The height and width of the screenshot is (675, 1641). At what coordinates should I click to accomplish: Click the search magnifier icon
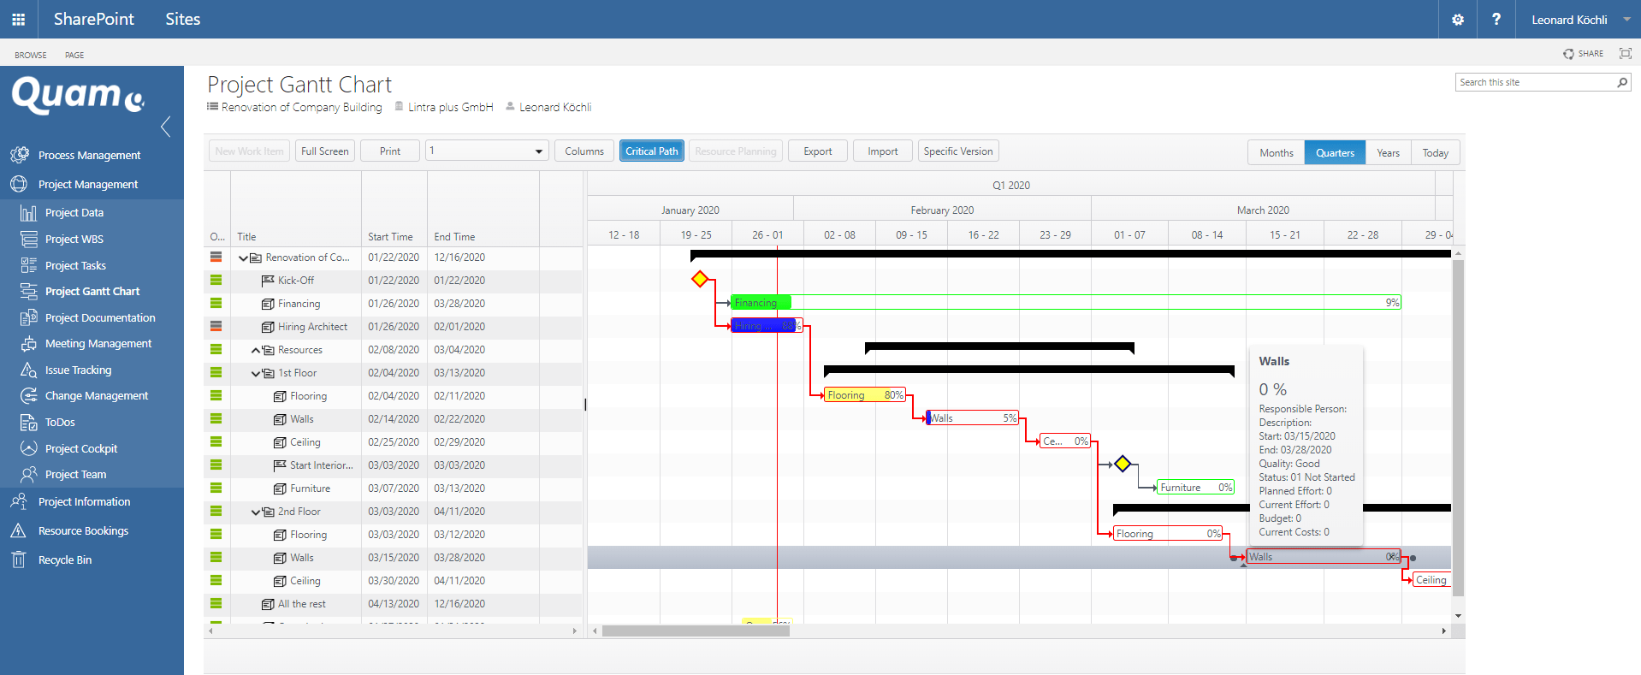click(x=1621, y=82)
